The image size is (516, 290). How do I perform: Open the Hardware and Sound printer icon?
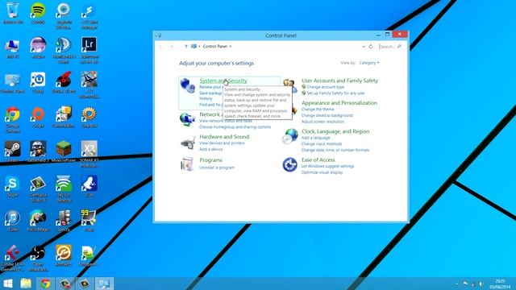point(188,143)
